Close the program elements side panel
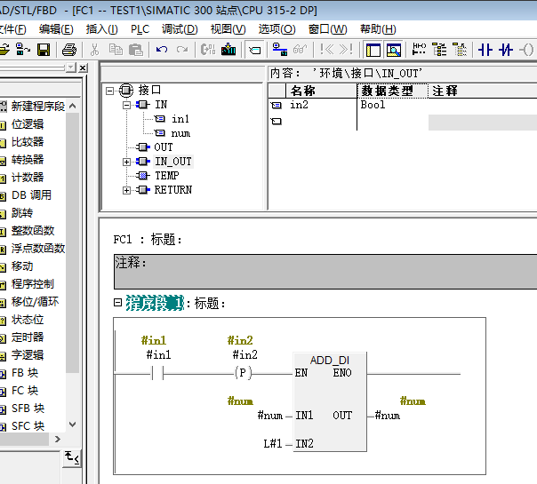The height and width of the screenshot is (484, 537). [x=83, y=67]
